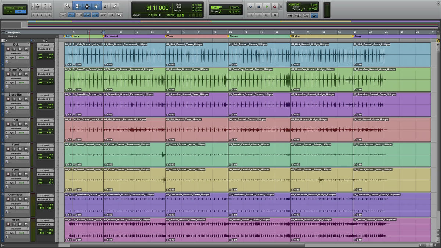The image size is (441, 248).
Task: Solo the Snare Top track
Action: [x=21, y=74]
